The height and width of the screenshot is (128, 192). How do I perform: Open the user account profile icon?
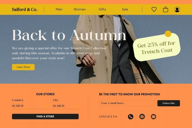177,9
